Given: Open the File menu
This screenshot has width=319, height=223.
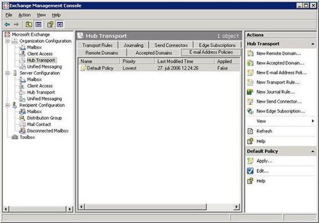Looking at the screenshot, I should pos(9,15).
